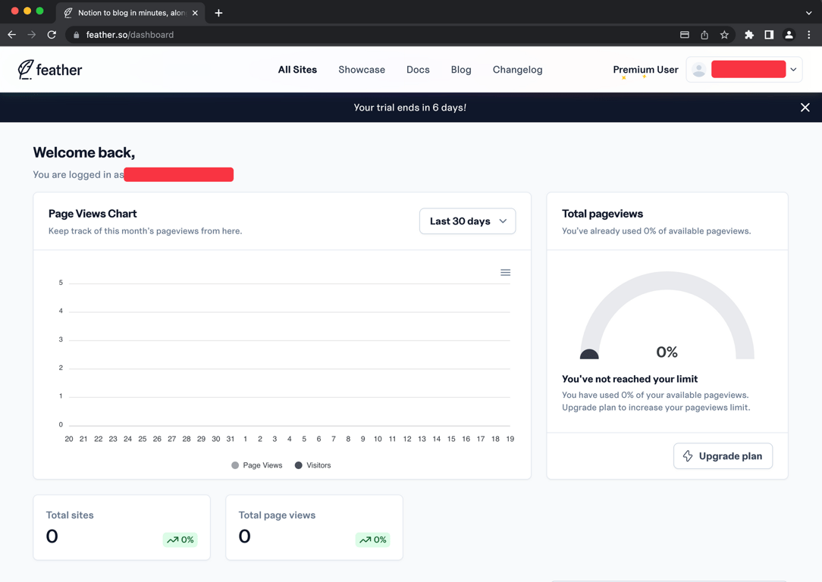Expand the account dropdown chevron
Viewport: 822px width, 582px height.
[794, 70]
